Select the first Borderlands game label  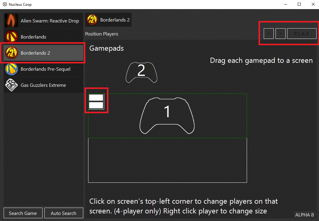[33, 37]
